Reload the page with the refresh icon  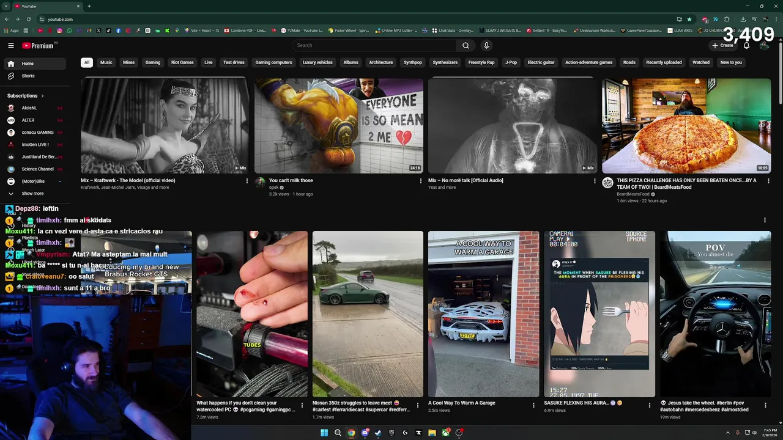(28, 19)
